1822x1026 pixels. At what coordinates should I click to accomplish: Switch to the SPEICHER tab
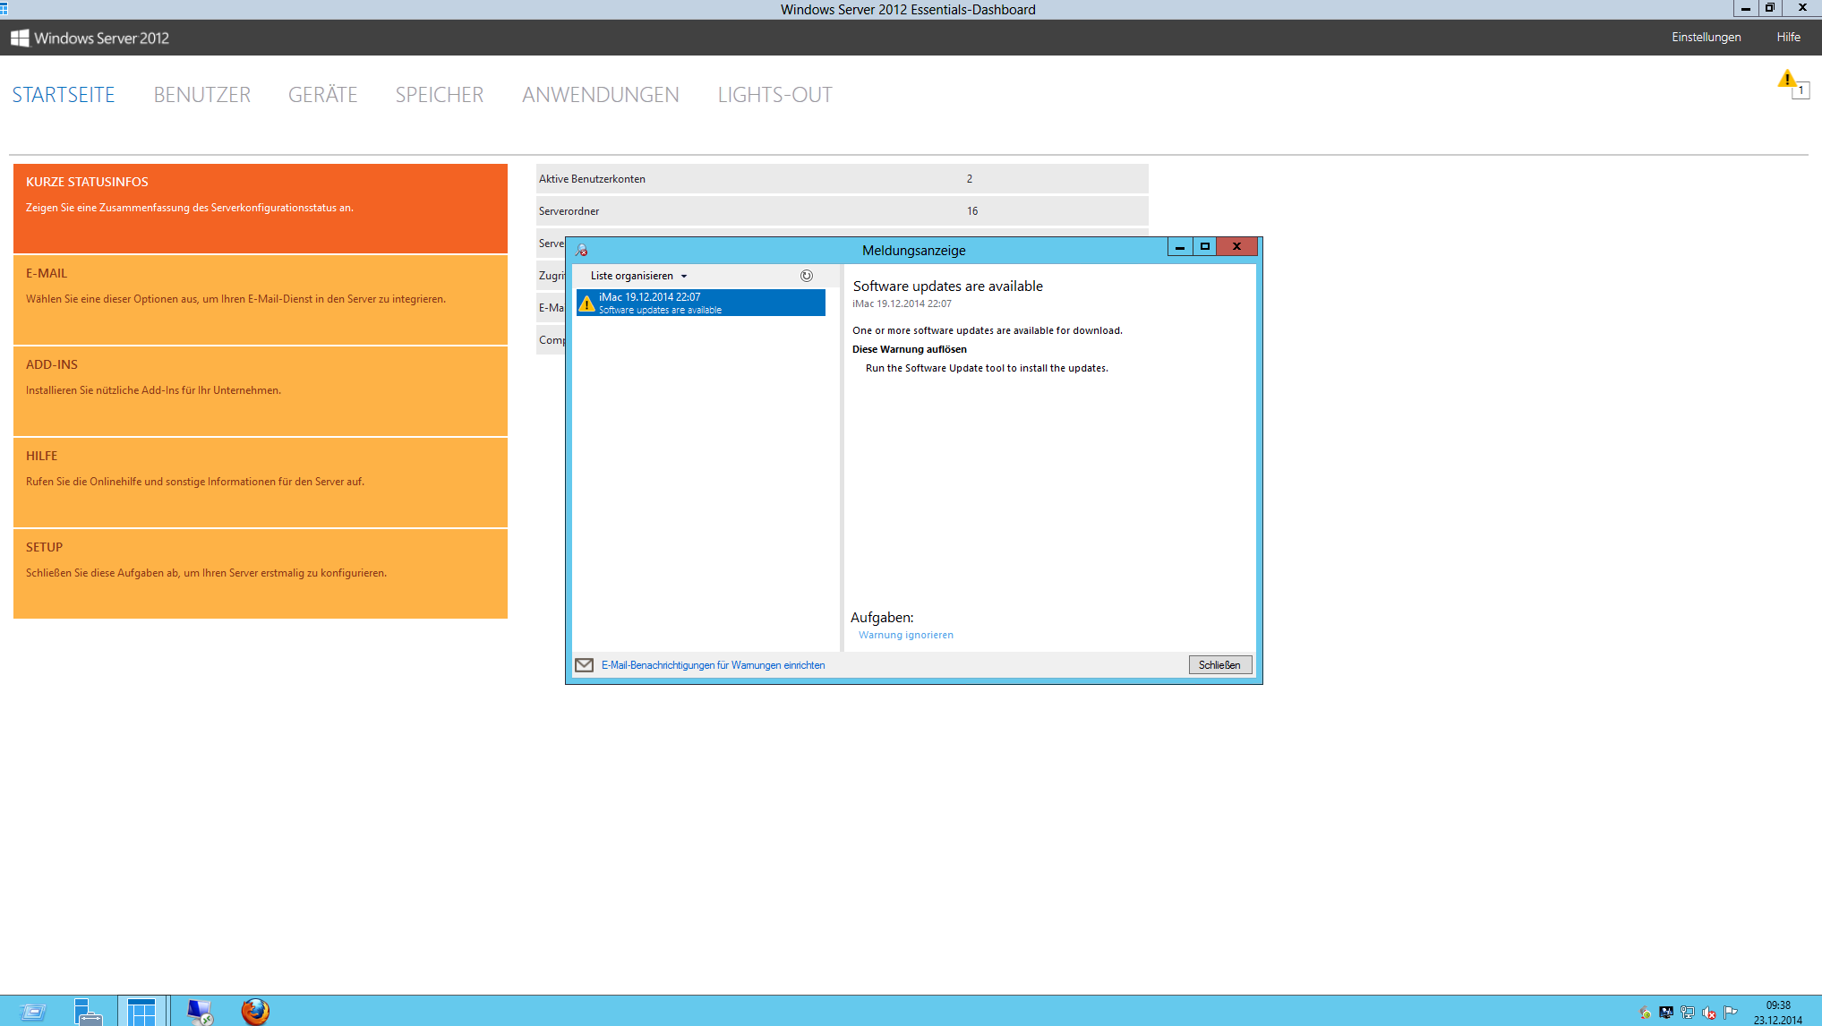tap(440, 95)
